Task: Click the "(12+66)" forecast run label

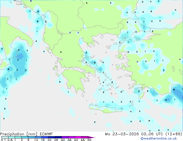Action: (174, 134)
